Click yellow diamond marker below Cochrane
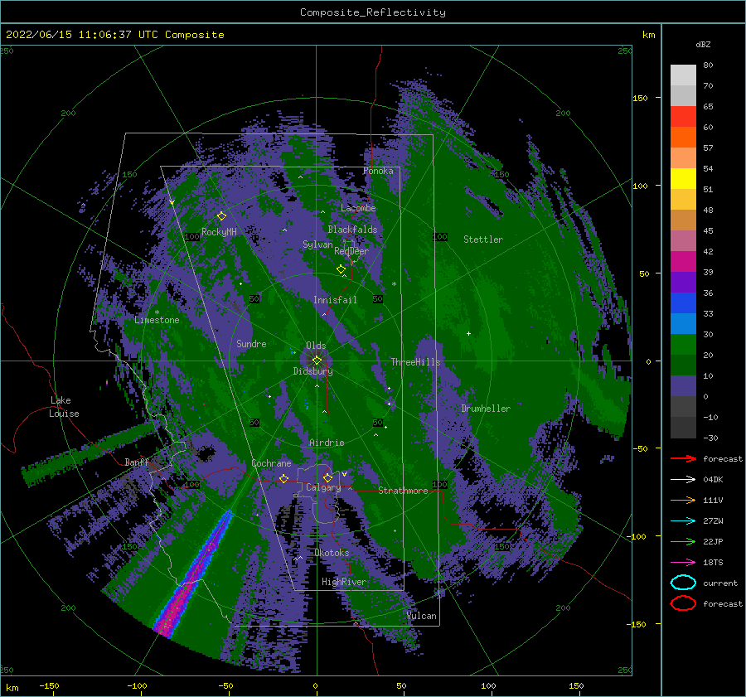The height and width of the screenshot is (697, 746). point(284,478)
